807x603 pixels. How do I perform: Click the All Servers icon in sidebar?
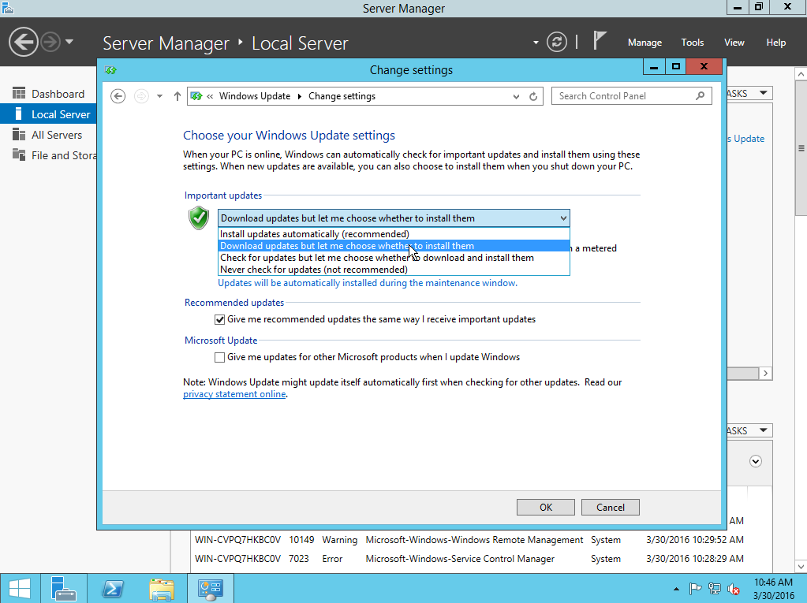pos(19,134)
